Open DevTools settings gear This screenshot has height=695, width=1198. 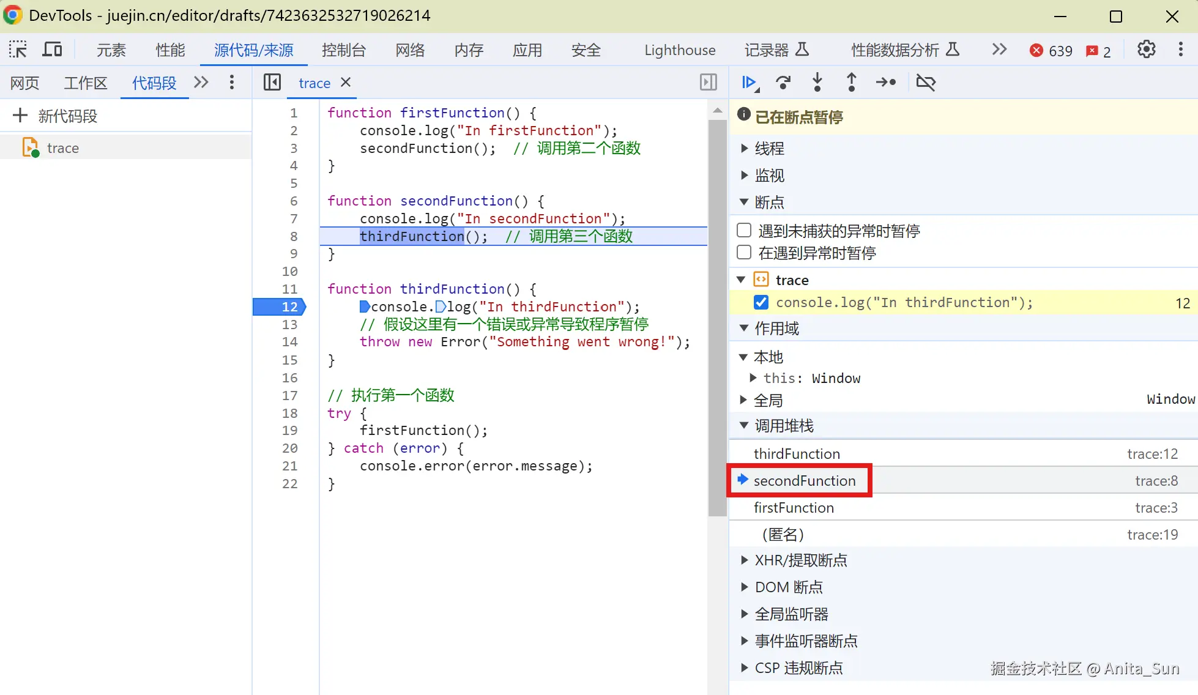click(x=1146, y=50)
